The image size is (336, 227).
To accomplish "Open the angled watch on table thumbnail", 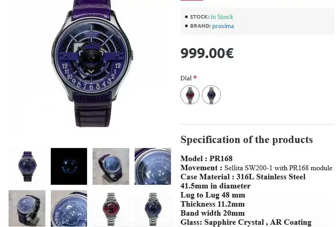I will (x=111, y=166).
